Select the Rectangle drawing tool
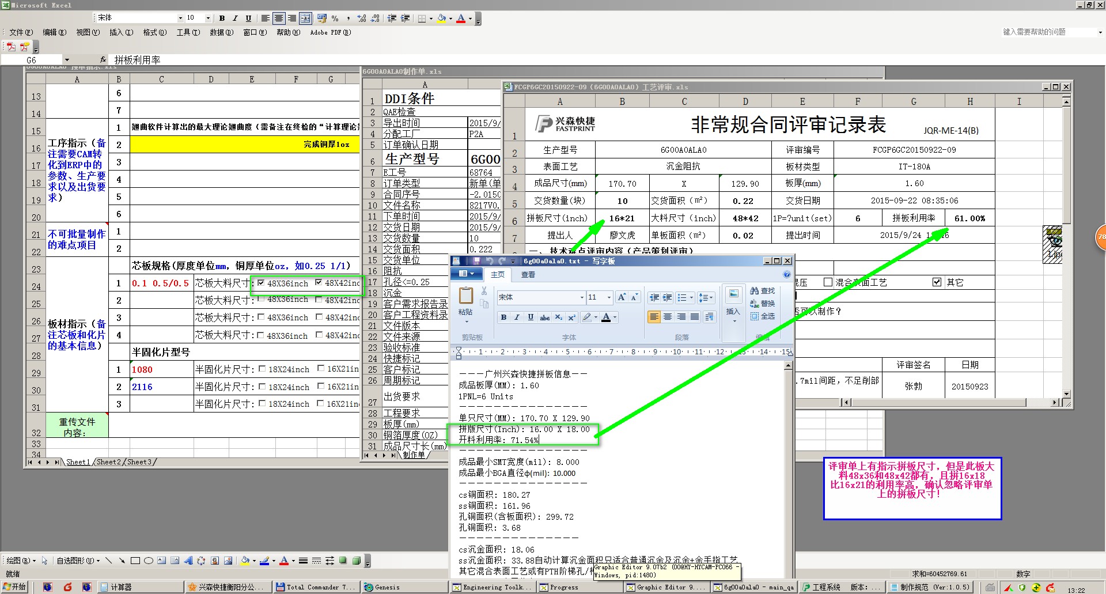The image size is (1106, 594). click(x=135, y=560)
